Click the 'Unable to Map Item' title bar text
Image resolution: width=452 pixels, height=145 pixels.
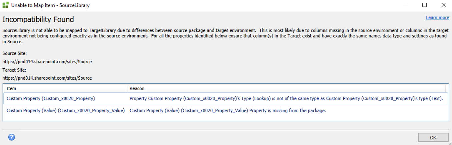(50, 5)
